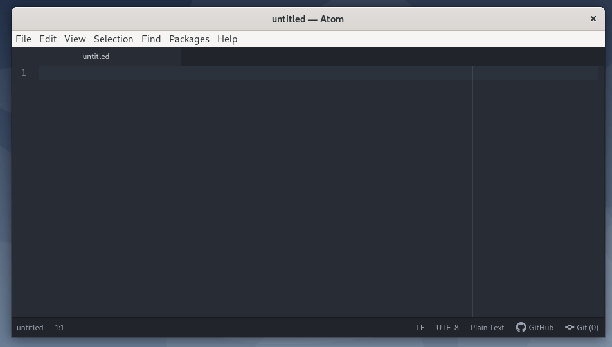Viewport: 612px width, 347px height.
Task: Open the View menu
Action: point(75,39)
